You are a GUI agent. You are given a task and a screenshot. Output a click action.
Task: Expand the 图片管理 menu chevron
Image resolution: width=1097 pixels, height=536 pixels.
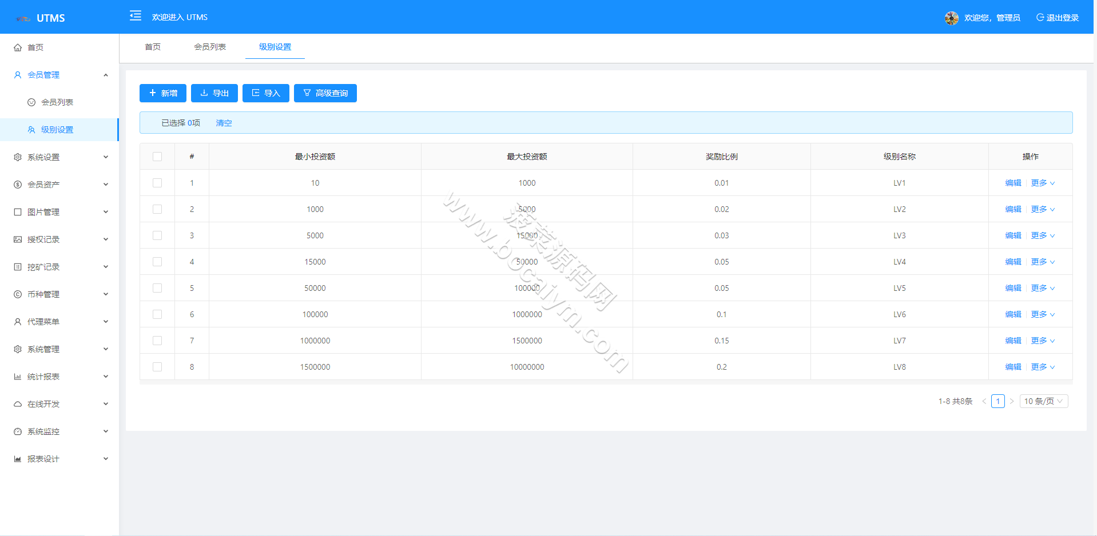tap(106, 212)
